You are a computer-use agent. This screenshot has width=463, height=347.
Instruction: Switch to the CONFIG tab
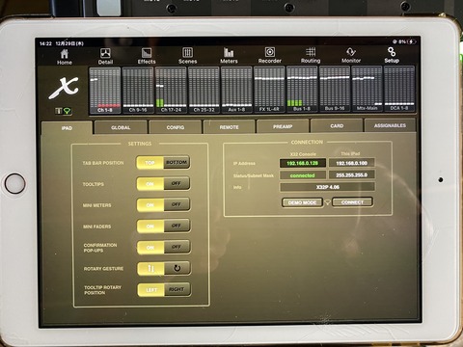pyautogui.click(x=176, y=127)
